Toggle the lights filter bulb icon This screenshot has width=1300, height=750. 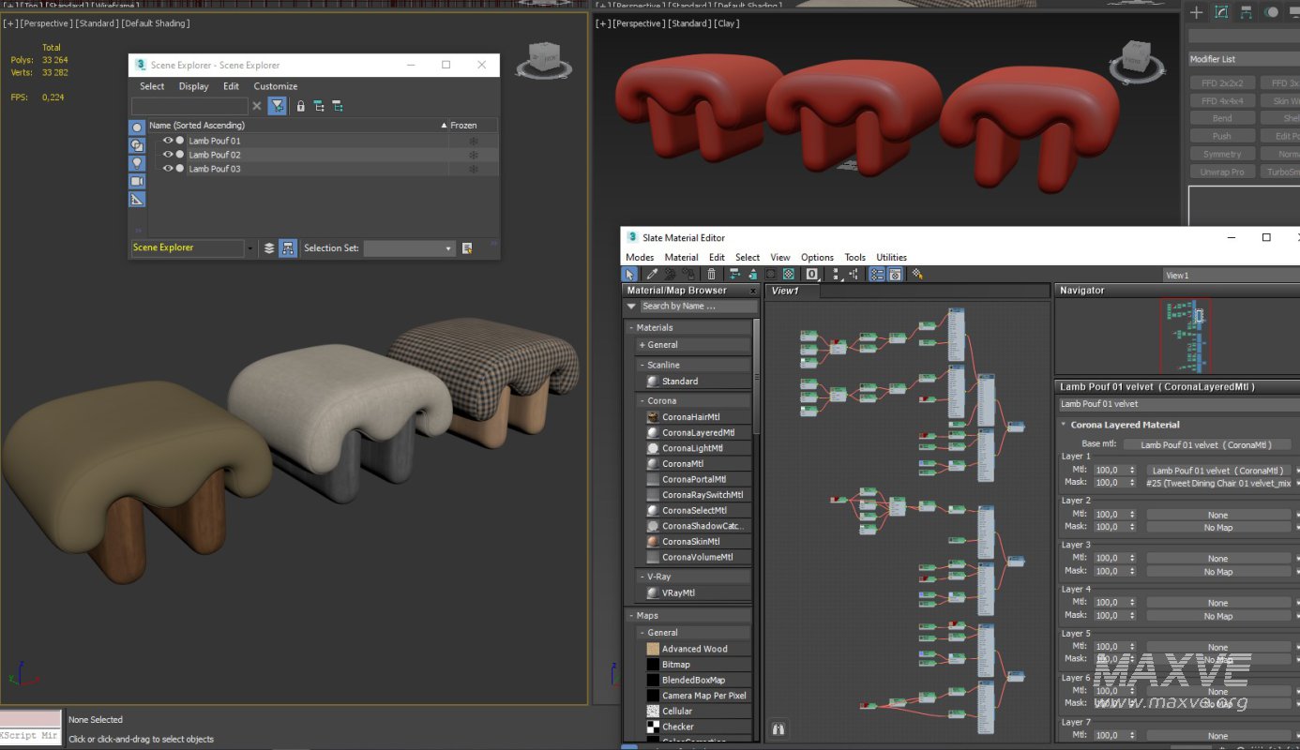pyautogui.click(x=137, y=163)
